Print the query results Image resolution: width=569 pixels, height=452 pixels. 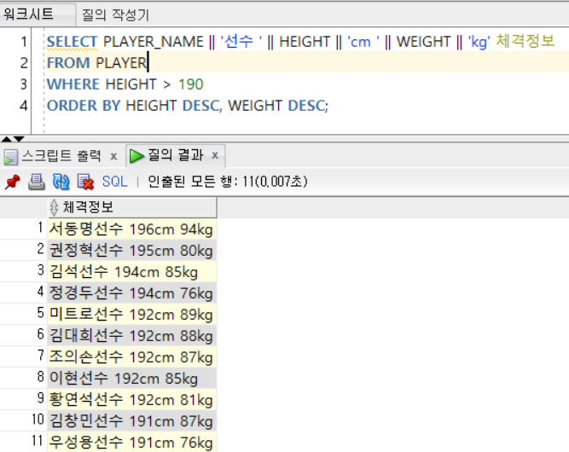point(37,182)
